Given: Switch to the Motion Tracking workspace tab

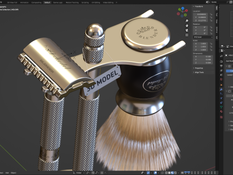Looking at the screenshot, I should pos(72,2).
